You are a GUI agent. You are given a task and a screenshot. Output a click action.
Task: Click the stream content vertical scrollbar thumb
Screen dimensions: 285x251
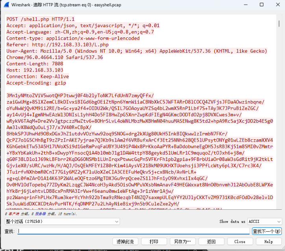click(x=279, y=24)
